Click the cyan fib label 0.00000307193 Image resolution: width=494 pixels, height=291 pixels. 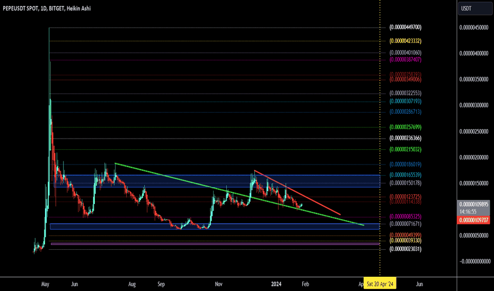coord(405,101)
